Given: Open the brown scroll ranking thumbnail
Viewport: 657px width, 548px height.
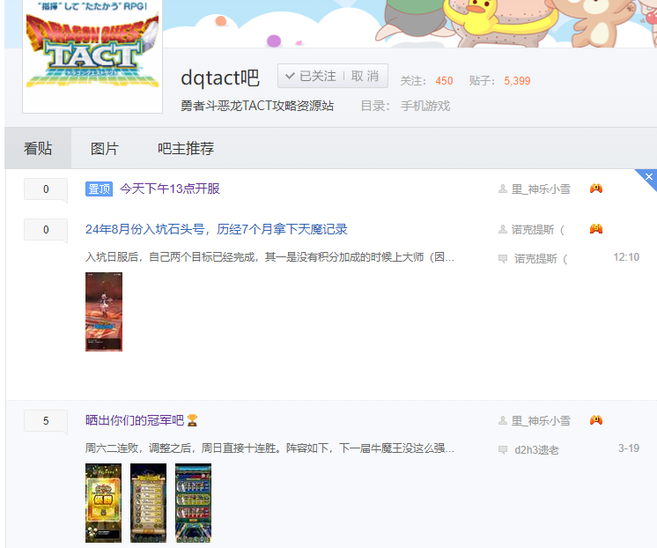Looking at the screenshot, I should [x=148, y=503].
